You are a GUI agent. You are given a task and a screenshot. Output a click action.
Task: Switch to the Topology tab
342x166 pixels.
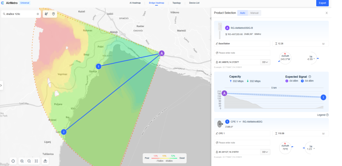[x=176, y=3]
